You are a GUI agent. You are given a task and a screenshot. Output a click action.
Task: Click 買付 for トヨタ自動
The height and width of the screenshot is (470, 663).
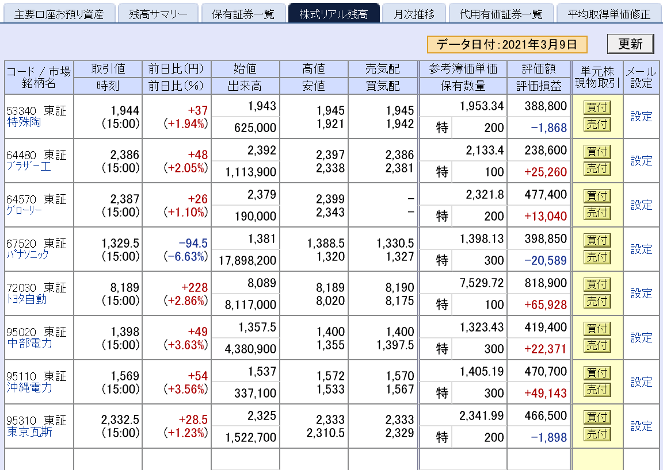[x=597, y=284]
